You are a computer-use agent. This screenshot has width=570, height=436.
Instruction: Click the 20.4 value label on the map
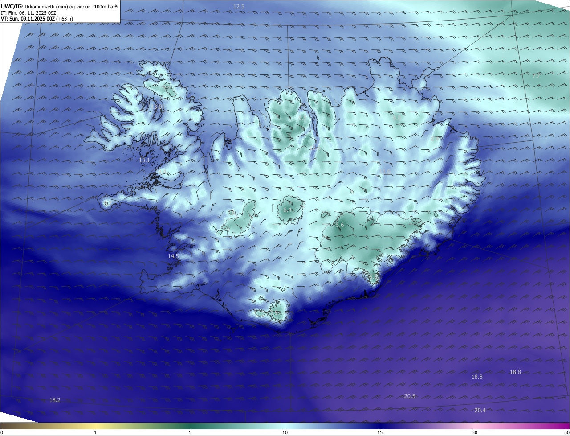[x=480, y=410]
